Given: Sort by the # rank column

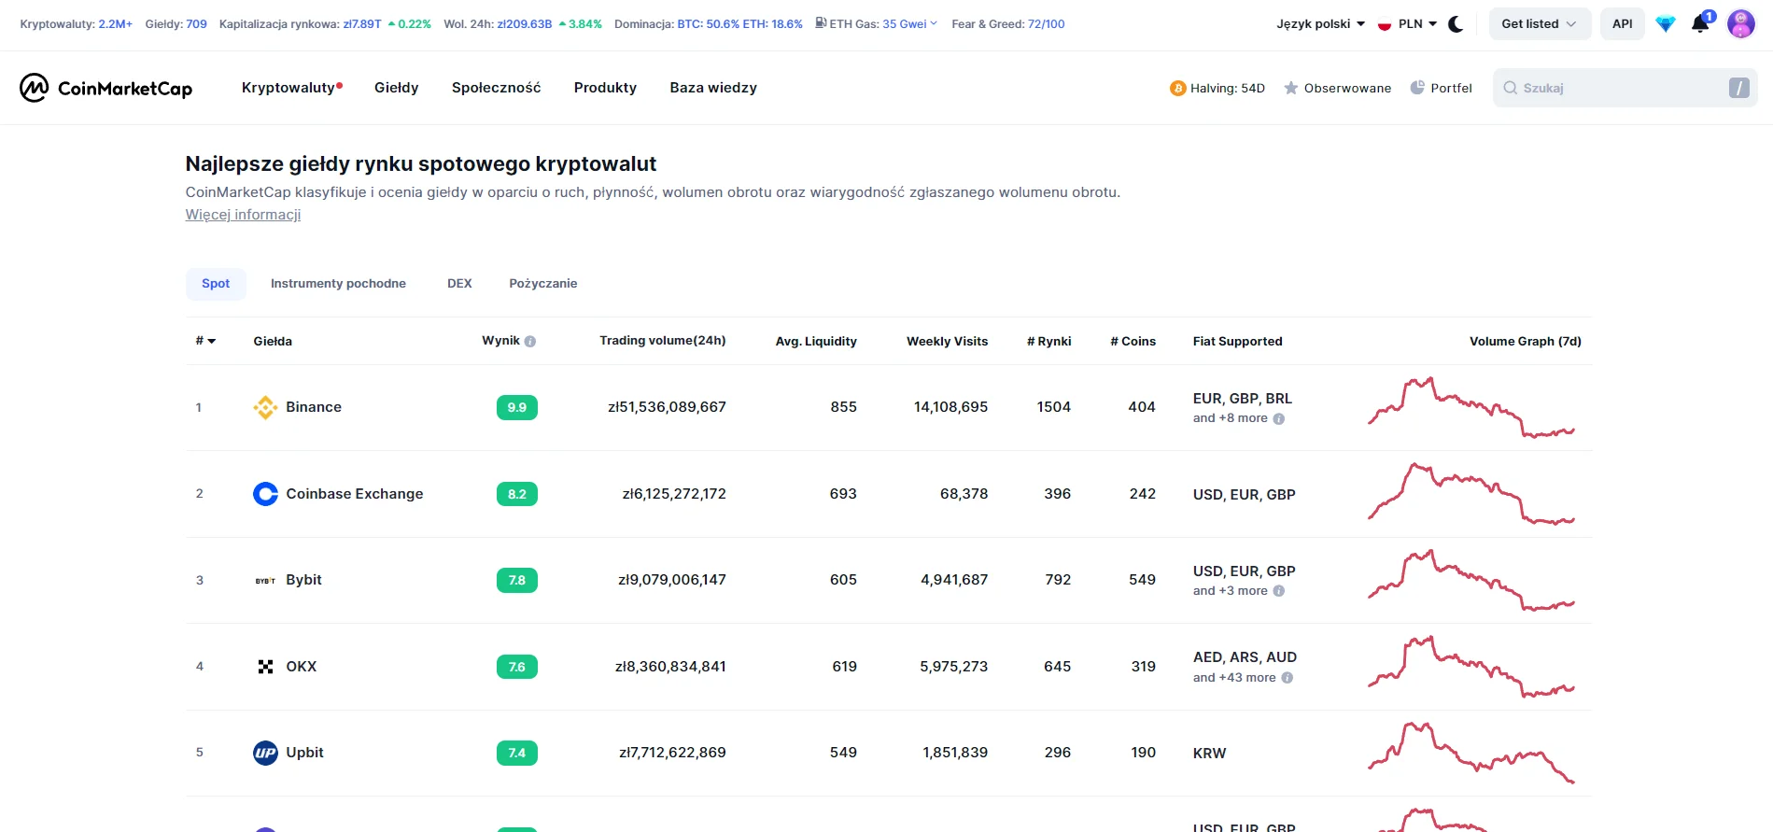Looking at the screenshot, I should (x=205, y=342).
